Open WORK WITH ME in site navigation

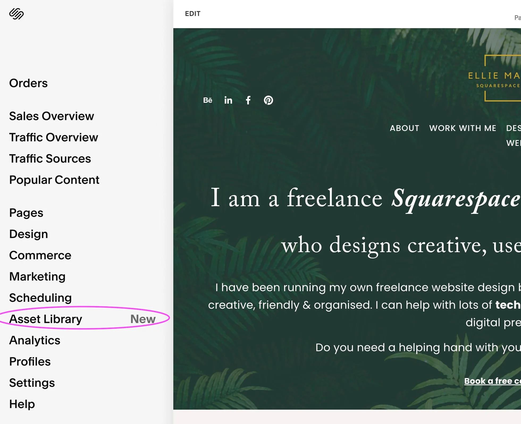tap(463, 128)
